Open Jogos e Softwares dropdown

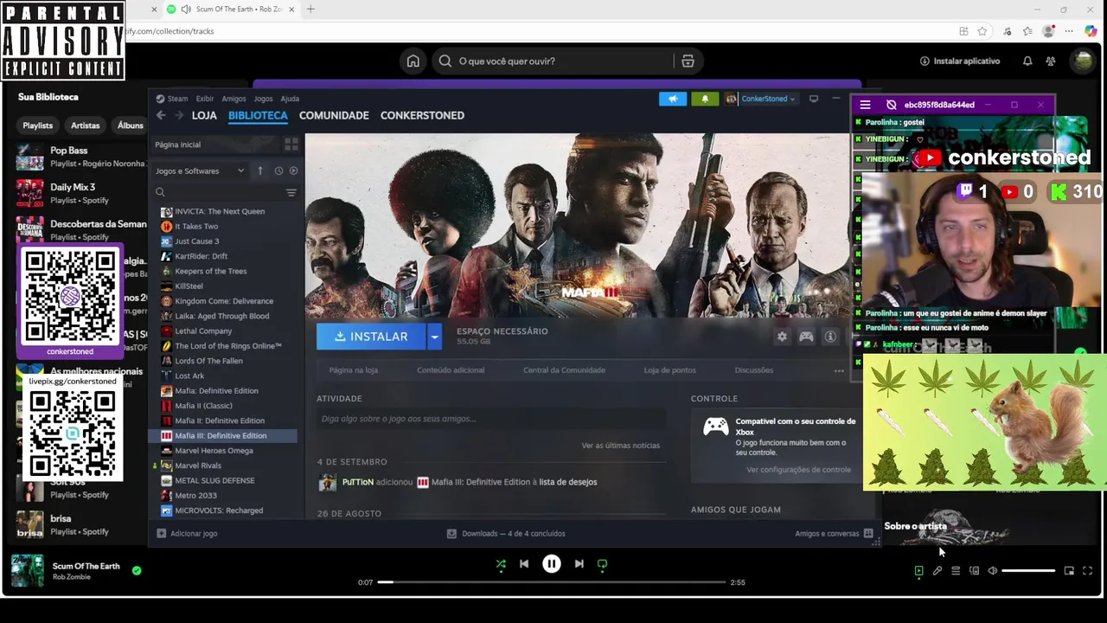200,170
